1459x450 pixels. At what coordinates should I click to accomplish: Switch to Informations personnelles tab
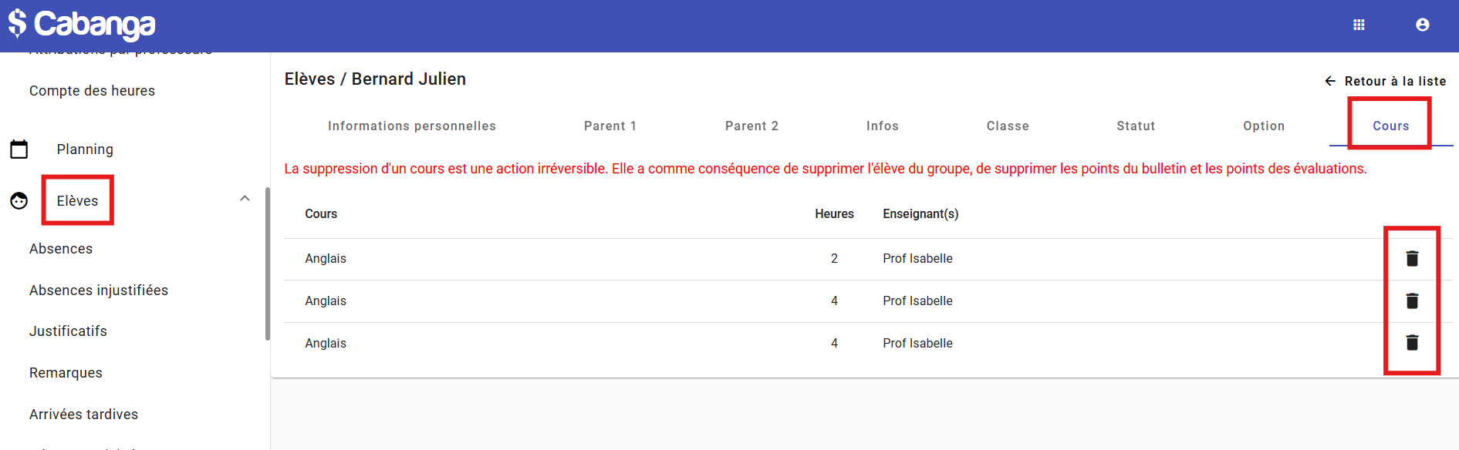coord(411,126)
